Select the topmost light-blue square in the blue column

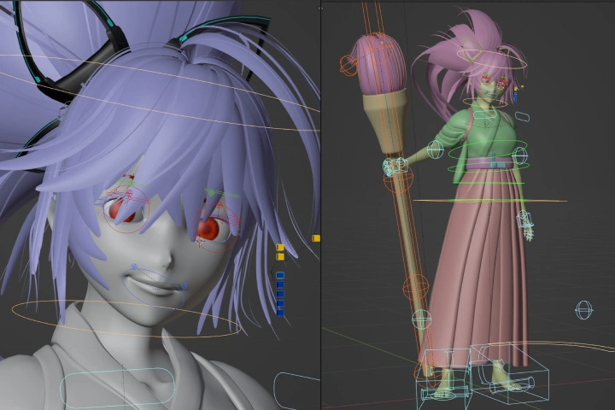pos(280,275)
